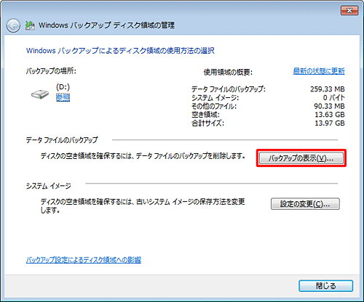Click データ ファイルのバックアップ: summary label
364x302 pixels.
(229, 89)
